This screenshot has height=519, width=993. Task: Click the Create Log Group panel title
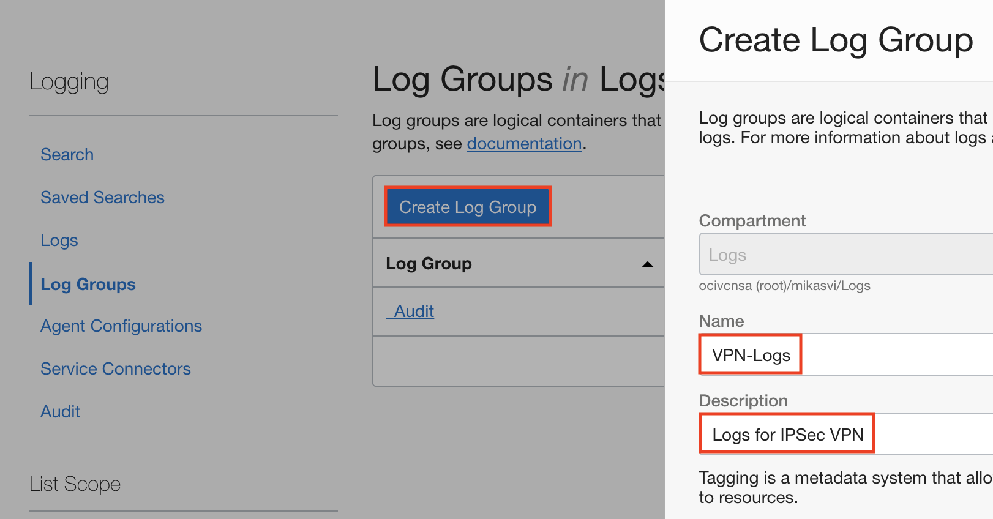coord(835,40)
